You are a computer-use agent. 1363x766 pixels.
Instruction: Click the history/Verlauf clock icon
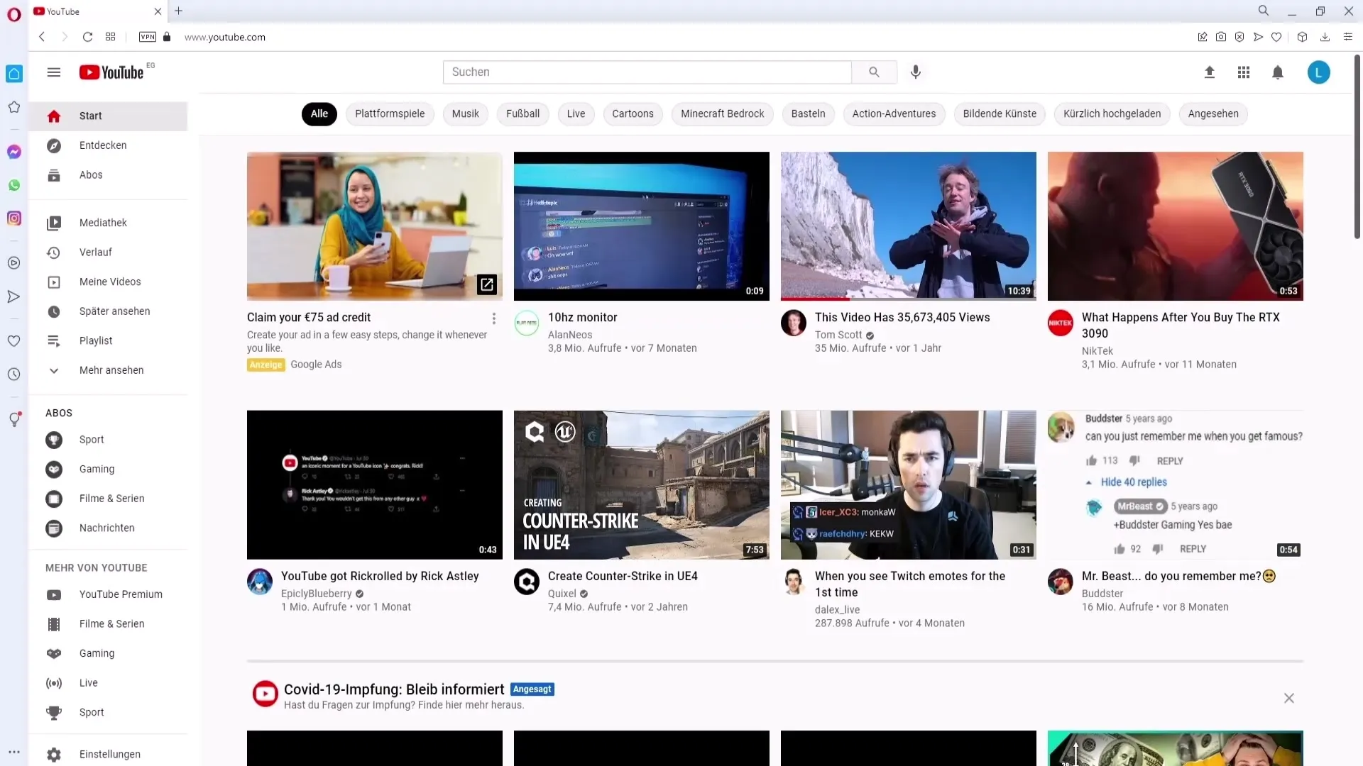pos(53,252)
